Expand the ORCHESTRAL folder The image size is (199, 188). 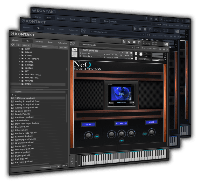[20, 77]
